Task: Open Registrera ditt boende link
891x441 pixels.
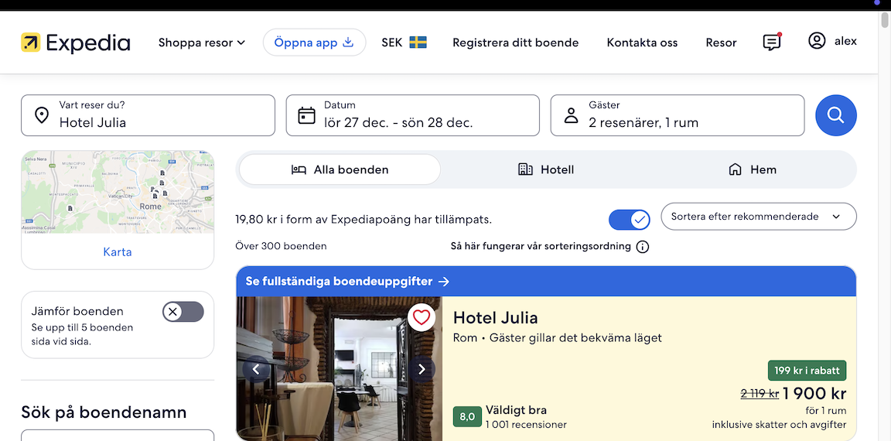Action: tap(515, 43)
